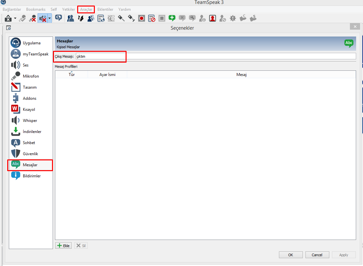
Task: Open Addons settings category
Action: point(31,98)
